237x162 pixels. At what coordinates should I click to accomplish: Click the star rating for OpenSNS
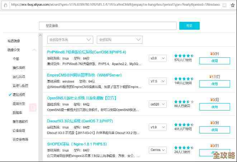tap(184, 102)
